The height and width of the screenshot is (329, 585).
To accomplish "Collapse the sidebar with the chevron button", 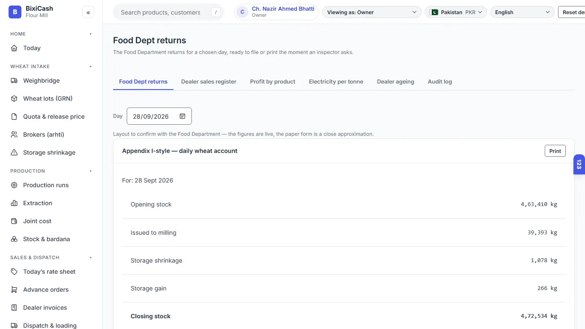I will 88,12.
